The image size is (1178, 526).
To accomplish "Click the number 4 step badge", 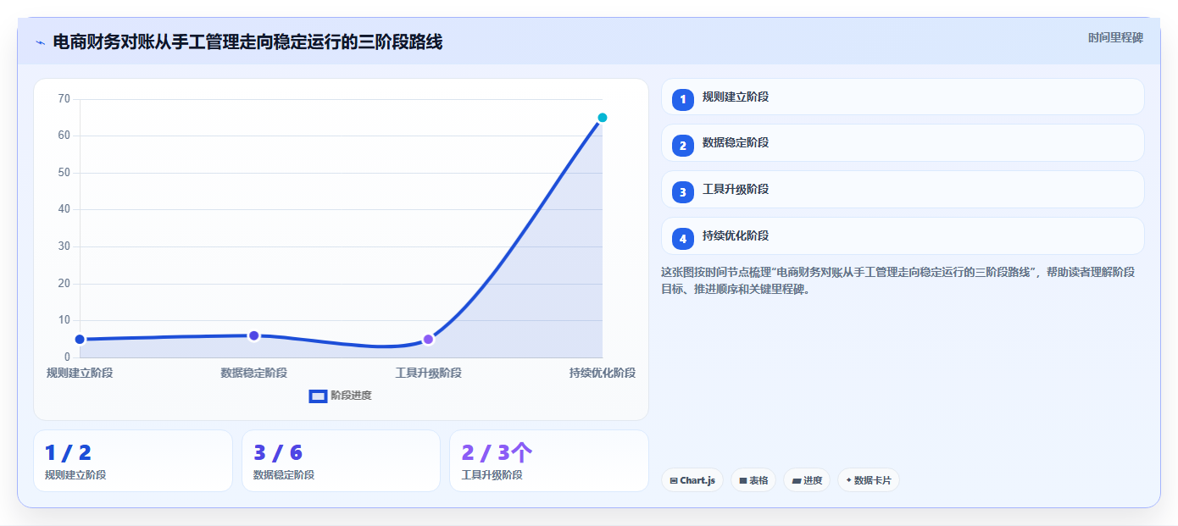I will (x=683, y=239).
